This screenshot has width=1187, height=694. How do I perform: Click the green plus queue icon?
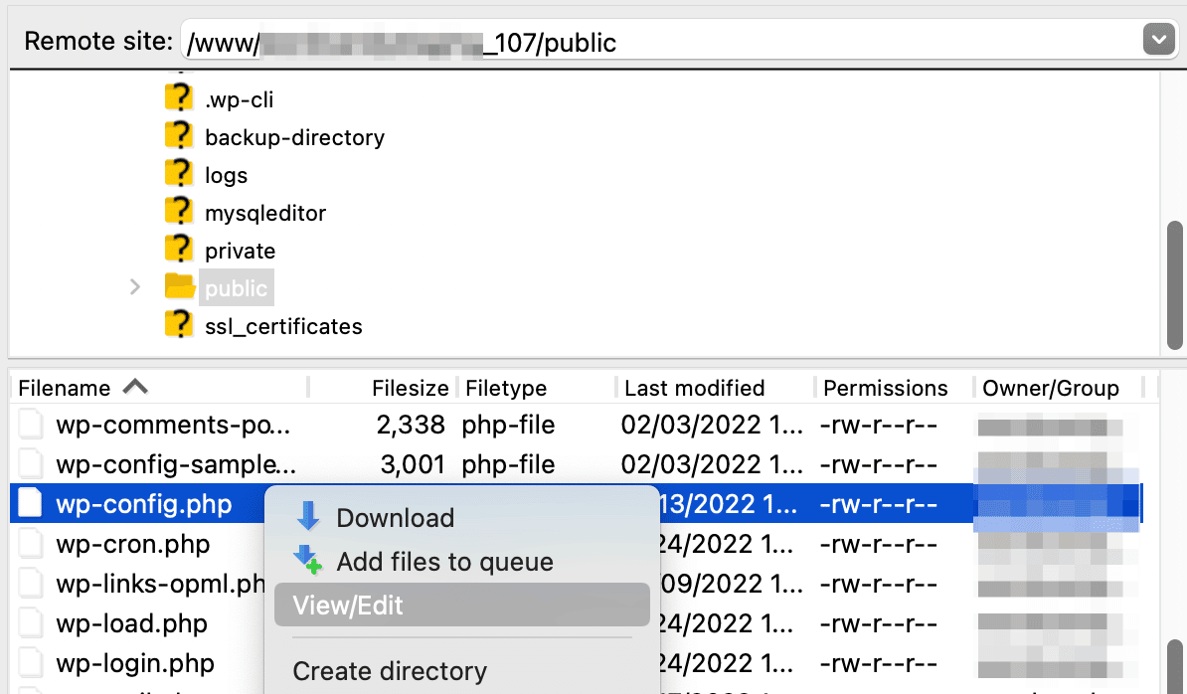click(x=309, y=561)
